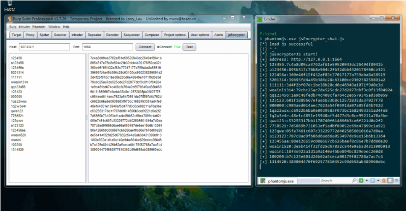Viewport: 406px width, 211px height.
Task: Click payload 'qwe123' in left list
Action: (17, 111)
